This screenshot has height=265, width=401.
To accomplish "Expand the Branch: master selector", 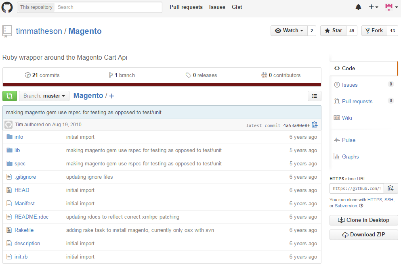I will (44, 96).
